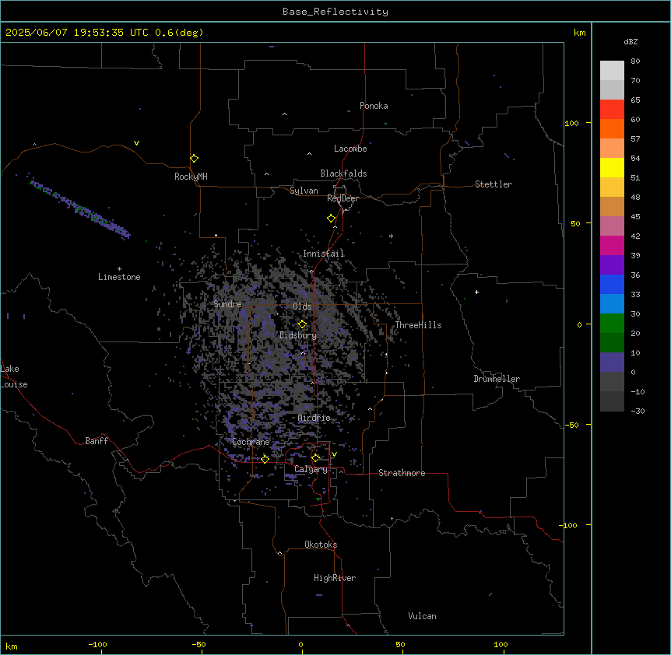Select the yellow diamond marker above Calgary label
Screen dimensions: 671x655
click(315, 458)
